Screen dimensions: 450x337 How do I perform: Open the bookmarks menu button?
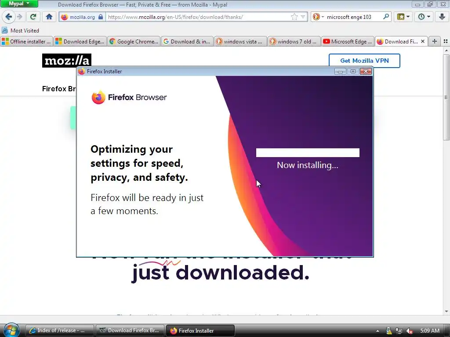point(403,17)
